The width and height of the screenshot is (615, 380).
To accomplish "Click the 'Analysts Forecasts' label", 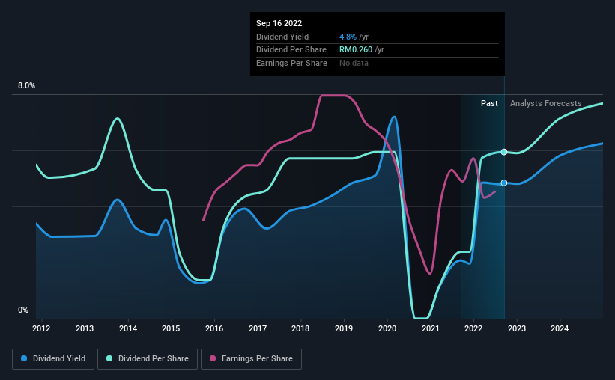I will coord(545,103).
